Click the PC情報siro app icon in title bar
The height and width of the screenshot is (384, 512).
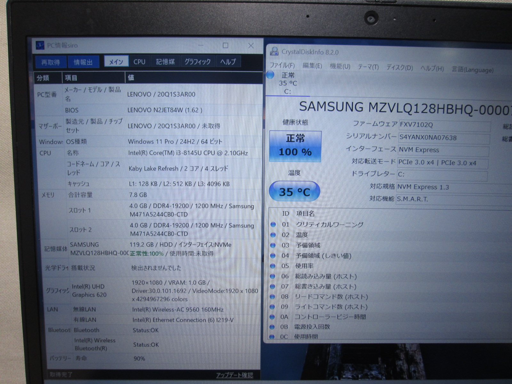coord(40,45)
